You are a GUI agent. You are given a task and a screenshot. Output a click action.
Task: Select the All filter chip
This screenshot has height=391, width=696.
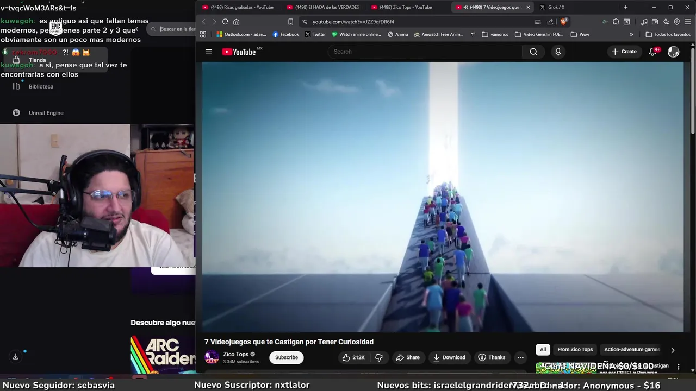point(543,350)
